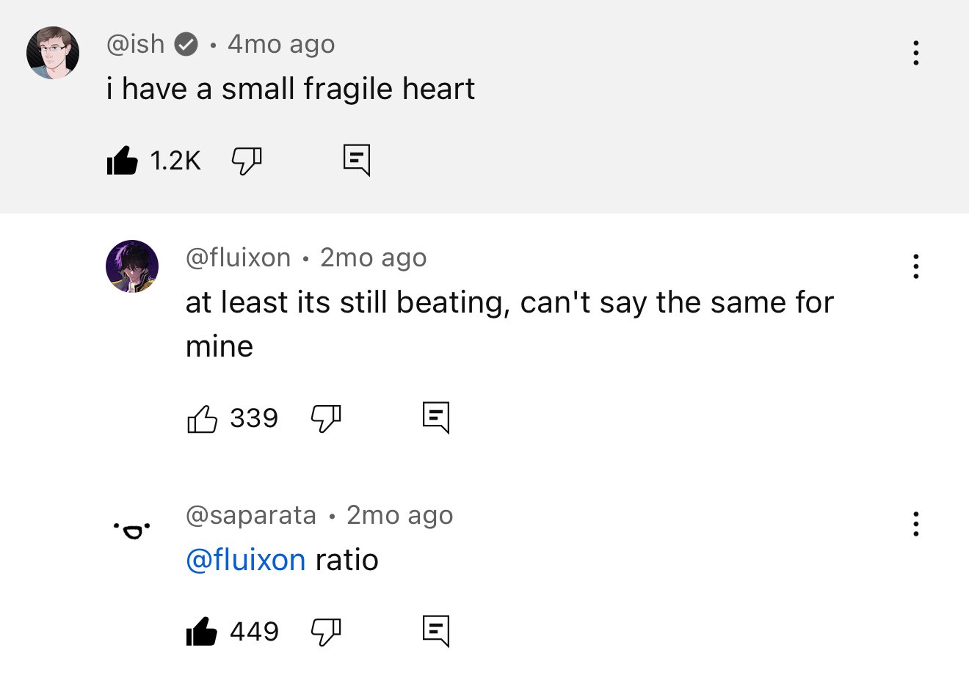The image size is (969, 678).
Task: Click the 339 like count on @fluixon's reply
Action: 254,418
